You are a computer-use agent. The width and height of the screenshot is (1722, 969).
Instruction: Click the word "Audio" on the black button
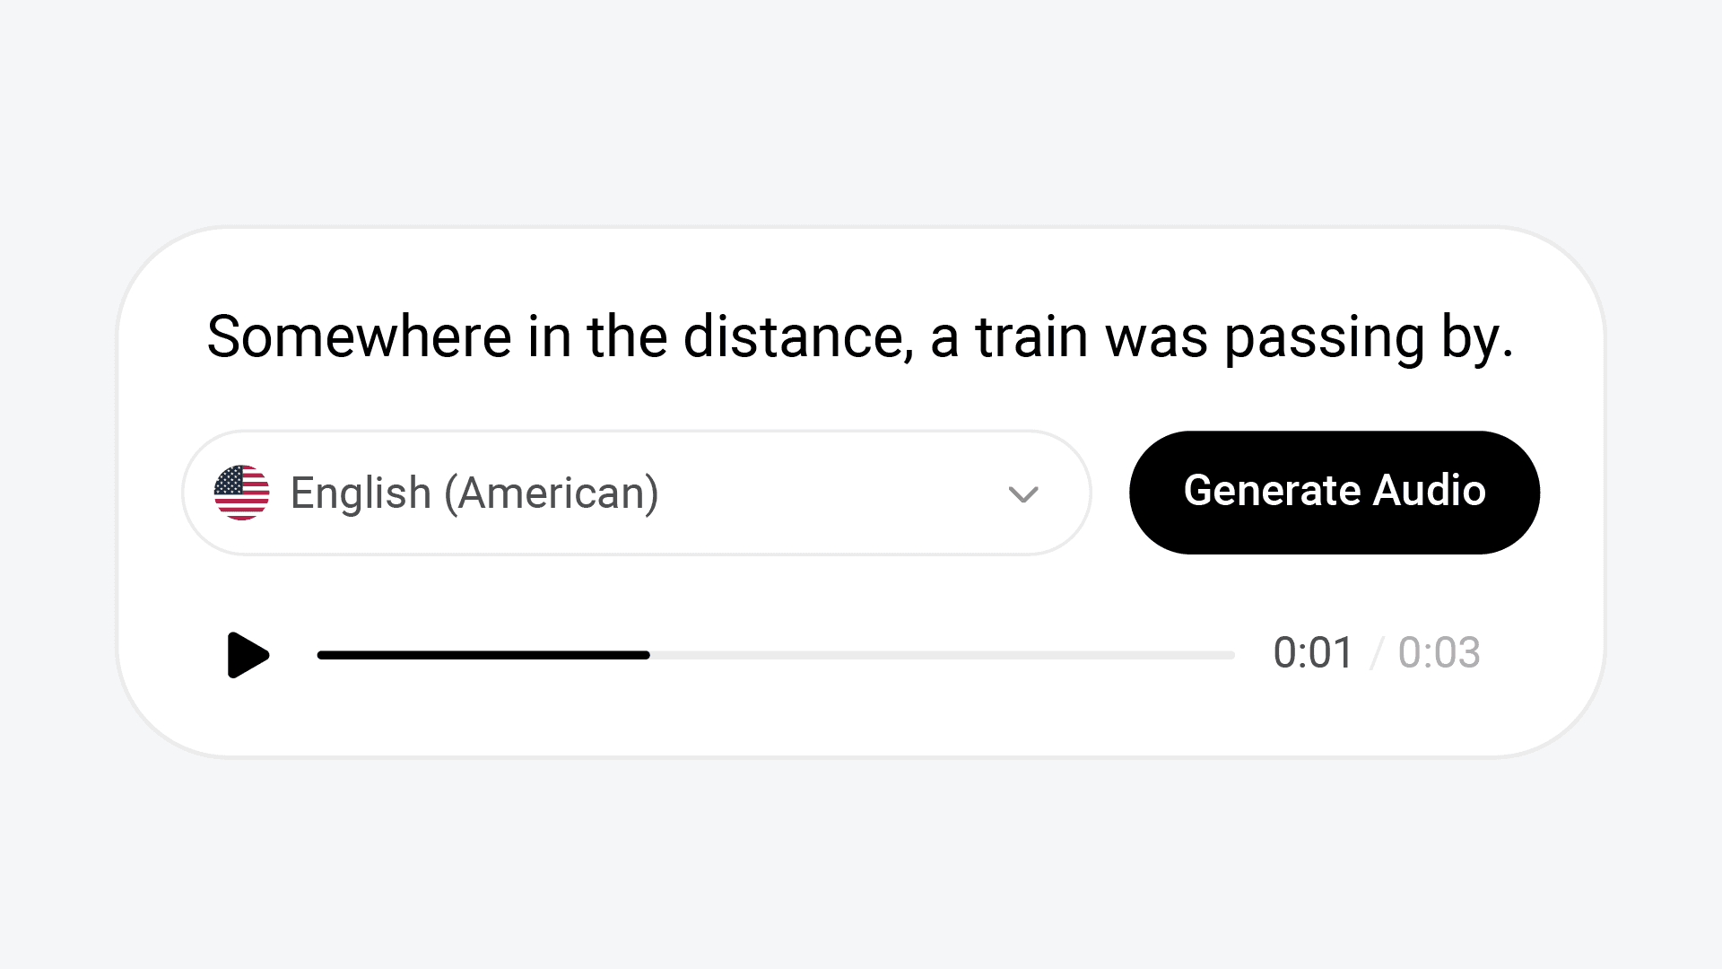click(1430, 491)
